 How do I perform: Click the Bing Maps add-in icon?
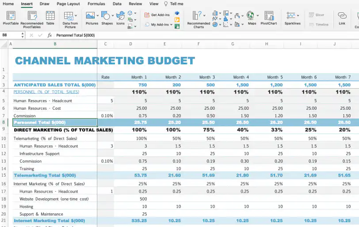point(177,20)
